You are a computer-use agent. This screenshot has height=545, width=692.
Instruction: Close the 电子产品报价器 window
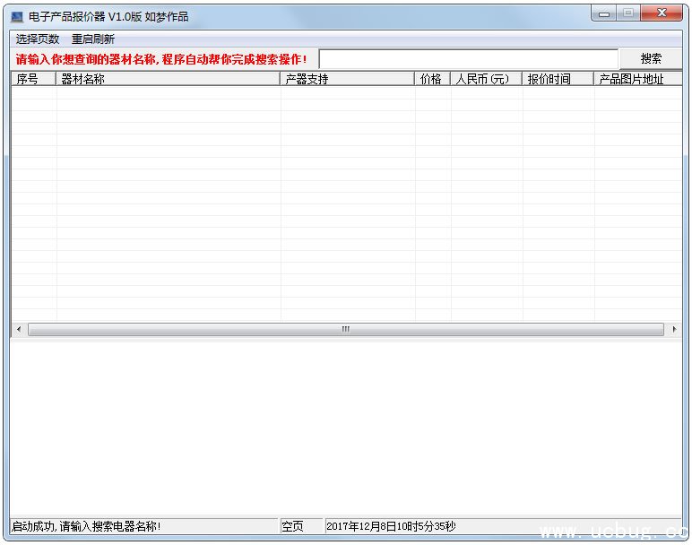662,13
